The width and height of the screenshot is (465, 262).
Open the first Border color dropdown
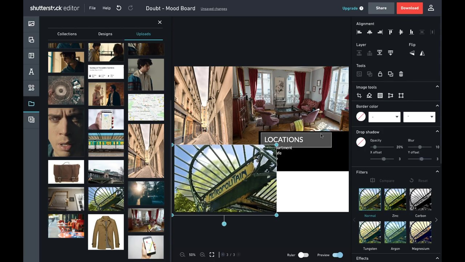384,117
